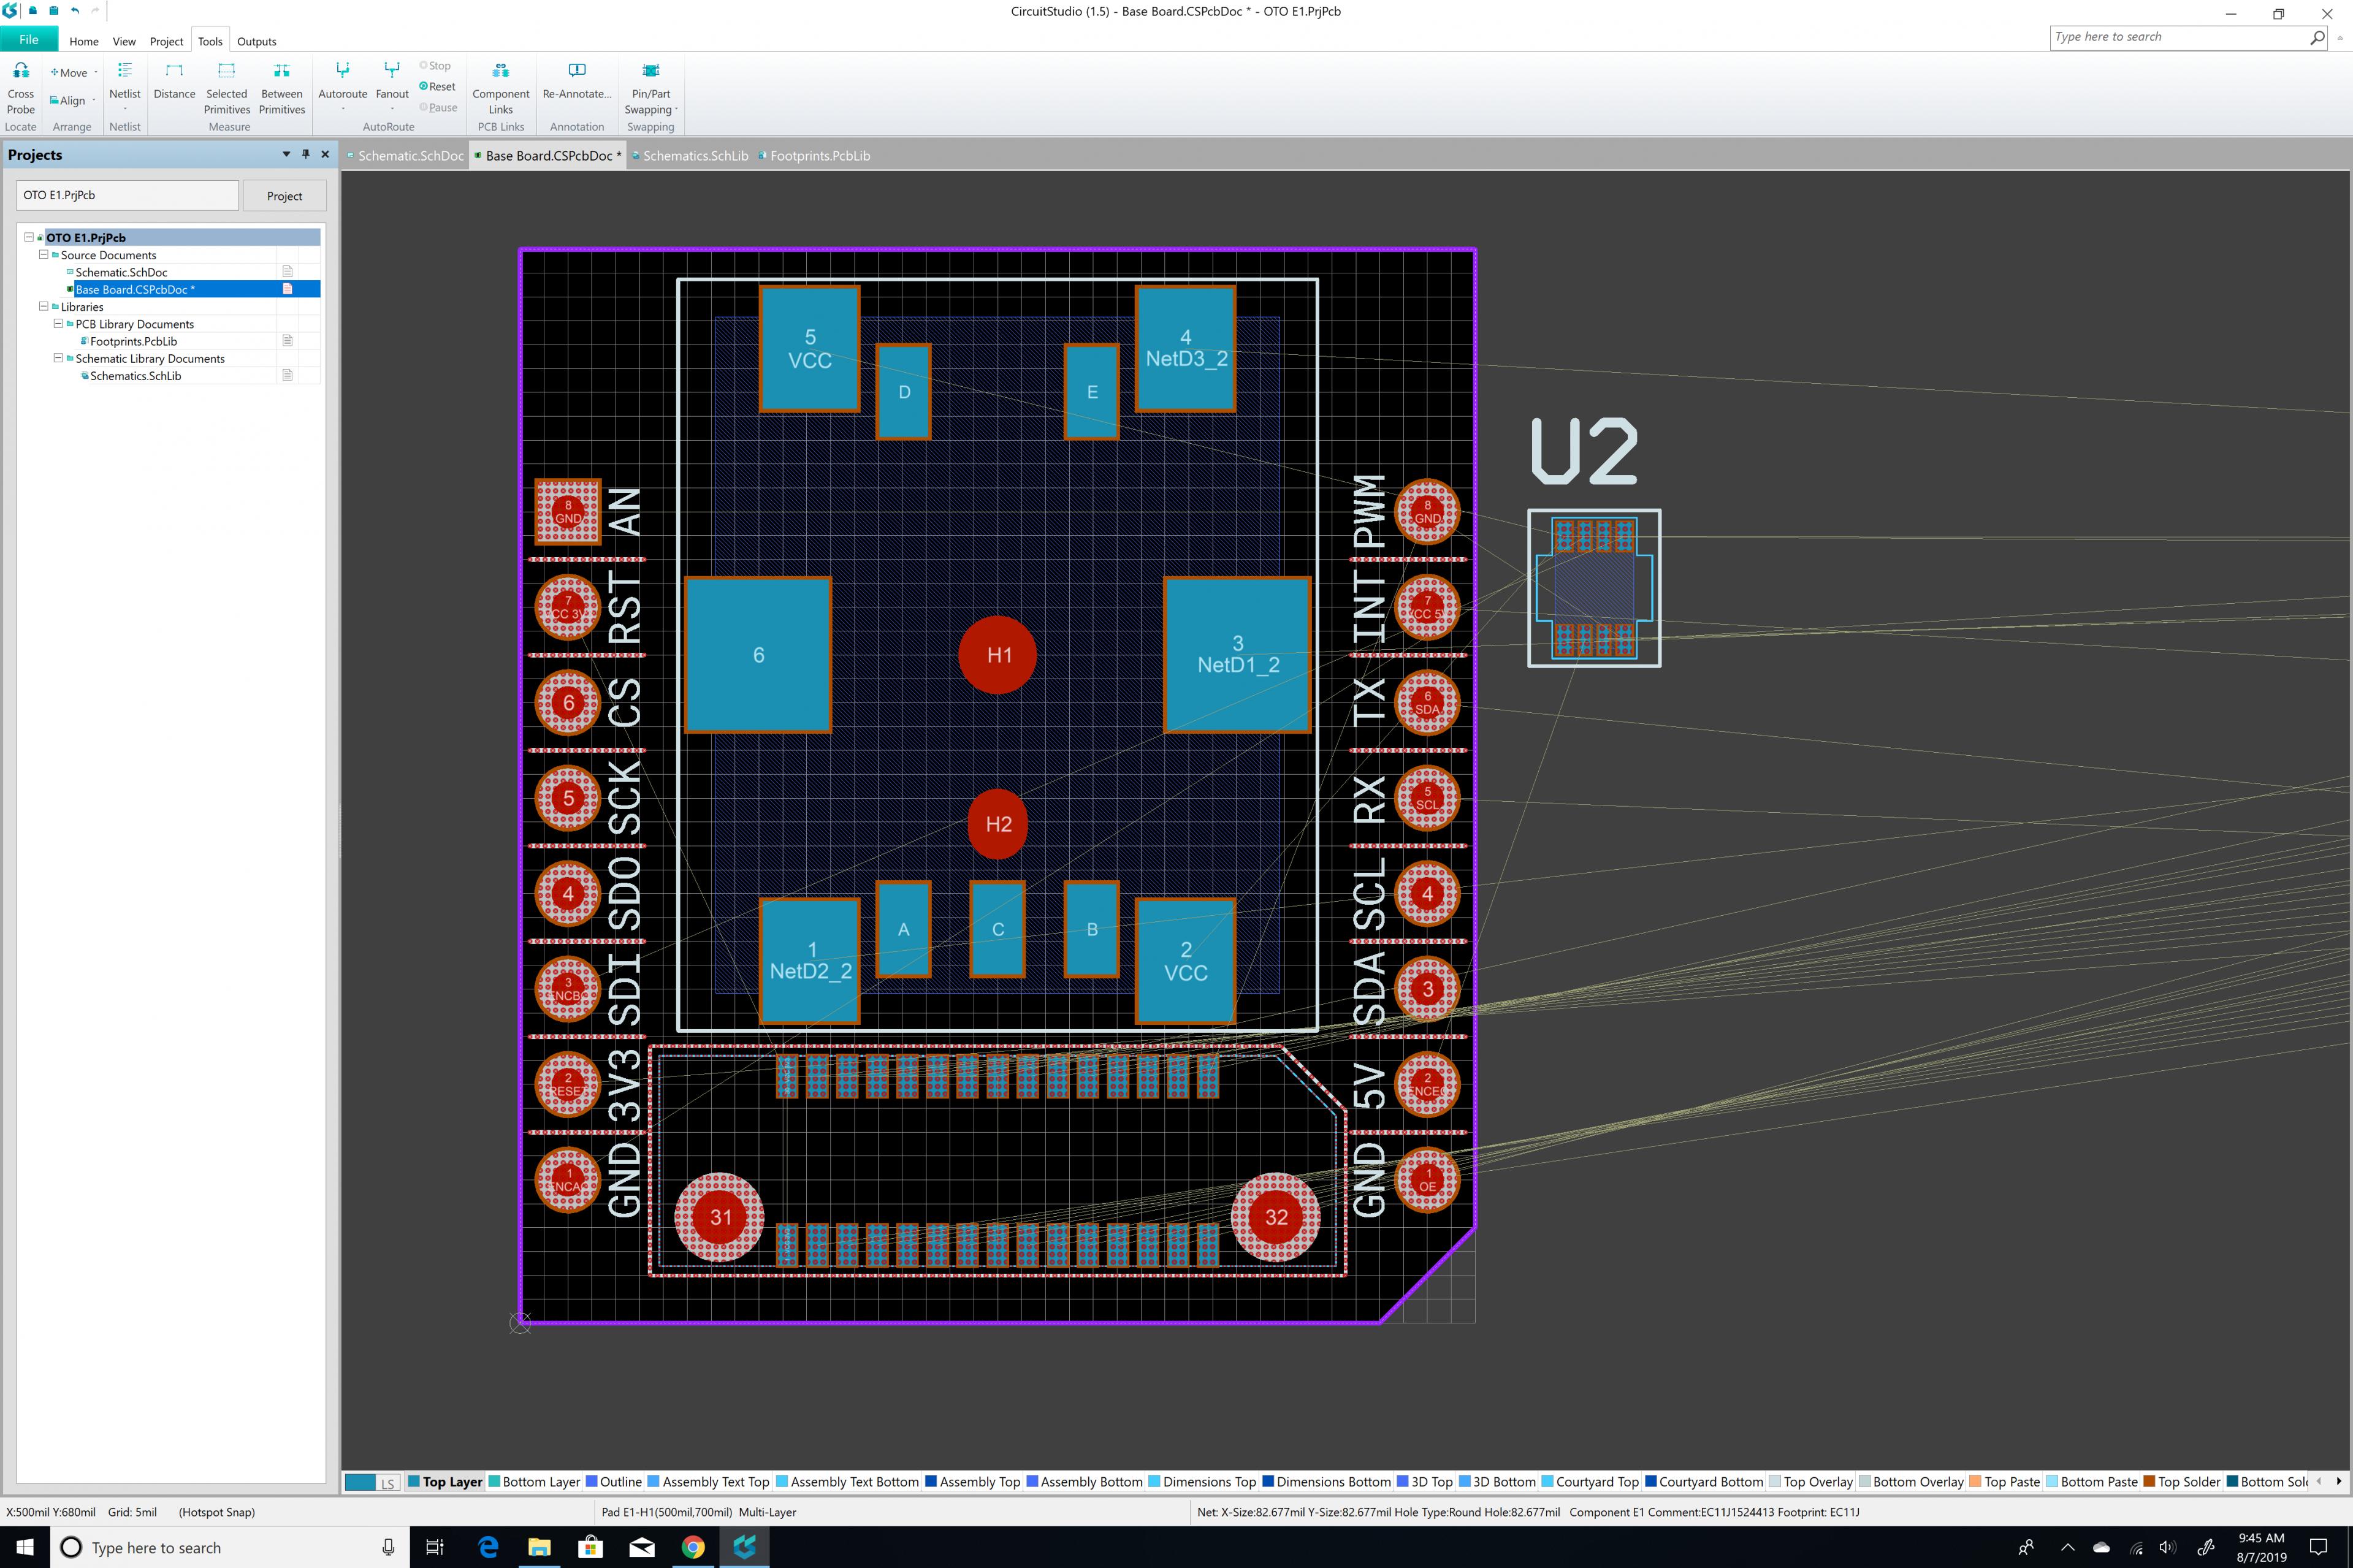Click the open-document icon in title bar
This screenshot has height=1568, width=2353.
pos(33,11)
